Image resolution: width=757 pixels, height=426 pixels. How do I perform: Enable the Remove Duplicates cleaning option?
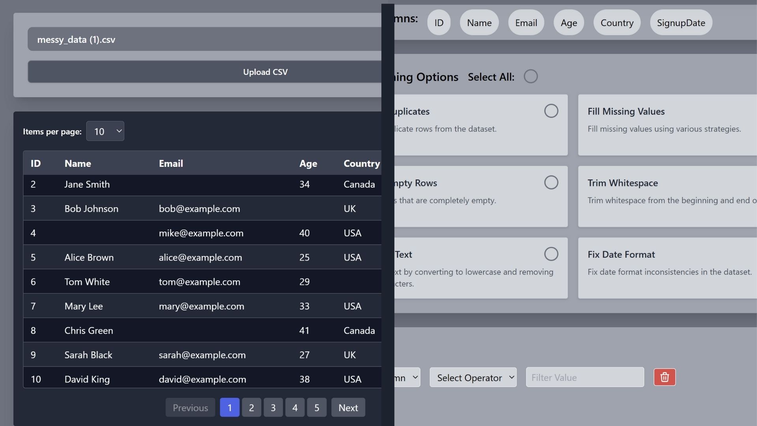[551, 111]
